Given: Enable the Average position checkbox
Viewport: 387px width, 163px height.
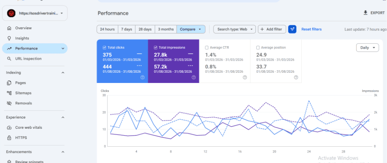Looking at the screenshot, I should pos(258,47).
